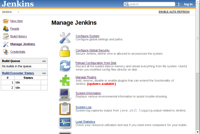The height and width of the screenshot is (134, 200).
Task: Click the Jenkins logo title in header
Action: 18,4
